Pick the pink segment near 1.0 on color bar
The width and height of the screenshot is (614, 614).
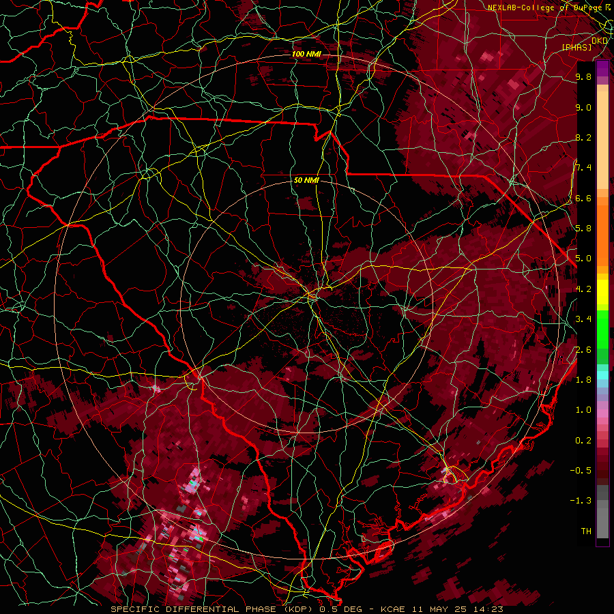[x=602, y=413]
